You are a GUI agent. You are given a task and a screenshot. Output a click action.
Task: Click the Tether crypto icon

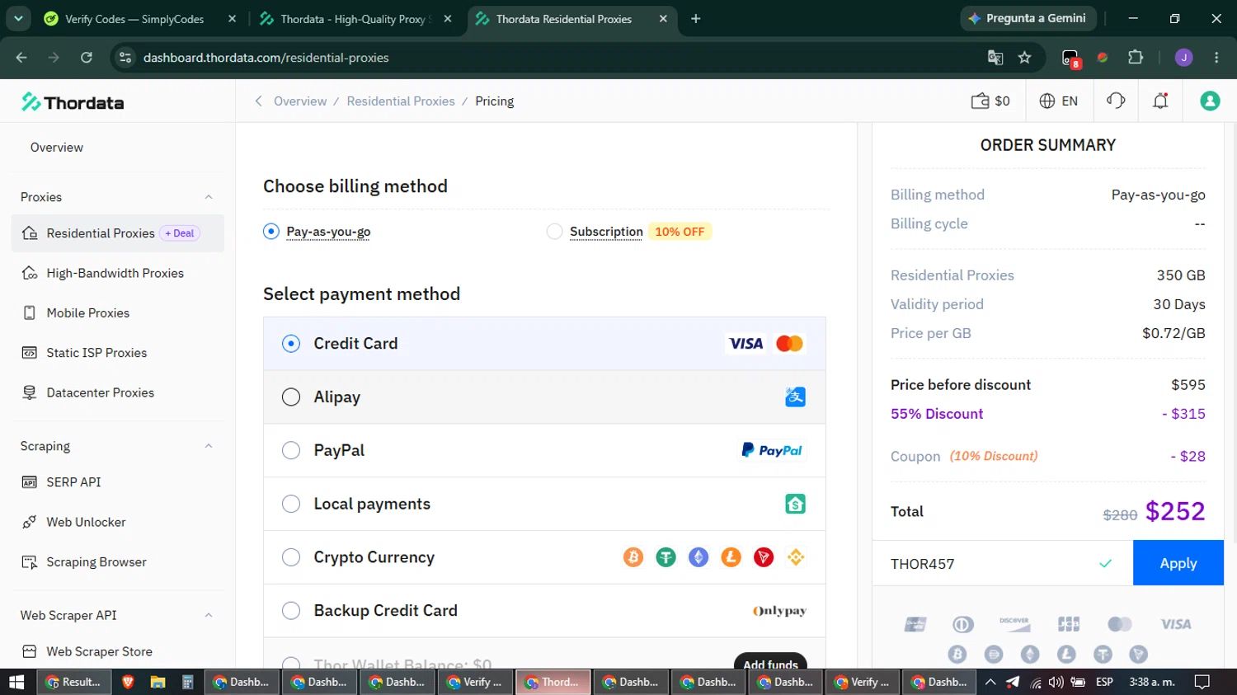click(x=666, y=557)
